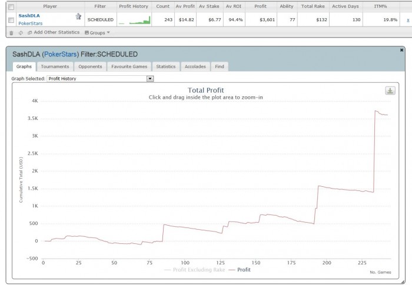This screenshot has height=285, width=412.
Task: Click the Groups table icon
Action: 87,32
